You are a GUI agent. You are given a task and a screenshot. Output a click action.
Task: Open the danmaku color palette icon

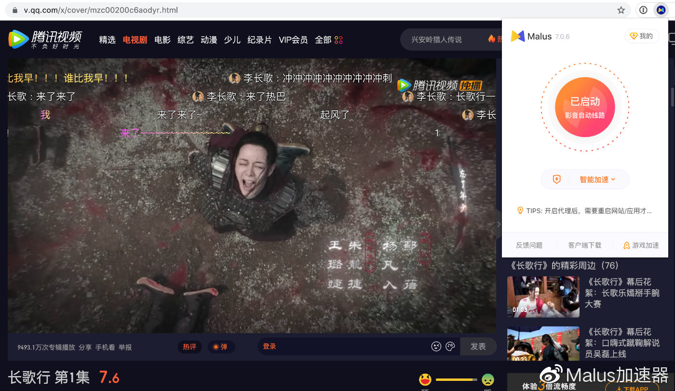click(450, 346)
